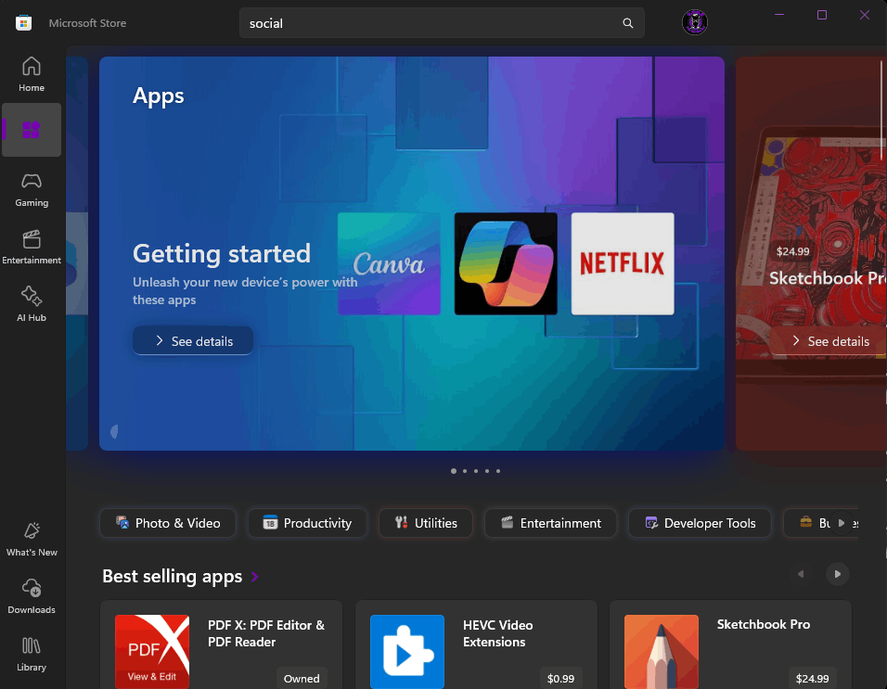Go to the Entertainment sidebar section
This screenshot has width=887, height=689.
point(32,247)
